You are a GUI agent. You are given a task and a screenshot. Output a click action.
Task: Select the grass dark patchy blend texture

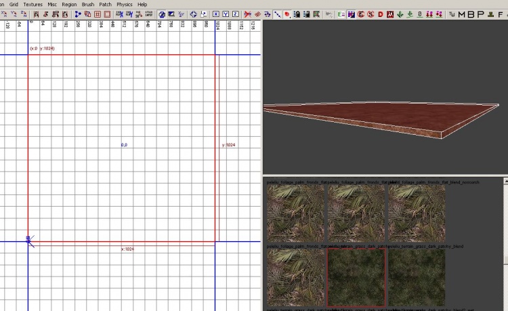click(417, 277)
